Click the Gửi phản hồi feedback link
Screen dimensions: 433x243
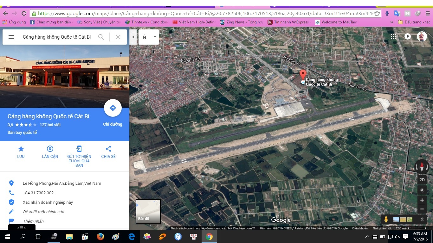382,228
